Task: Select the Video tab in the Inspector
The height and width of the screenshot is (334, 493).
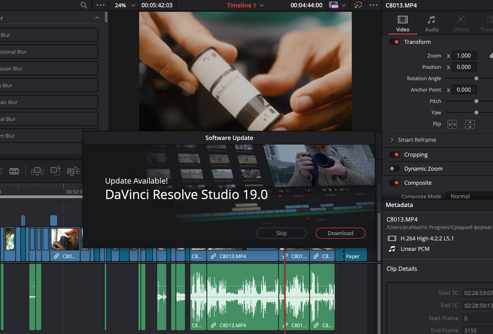Action: coord(403,24)
